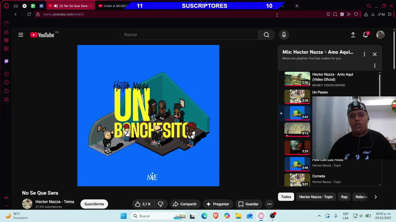Open the weather widget showing 26°C
This screenshot has height=222, width=396.
pyautogui.click(x=17, y=216)
